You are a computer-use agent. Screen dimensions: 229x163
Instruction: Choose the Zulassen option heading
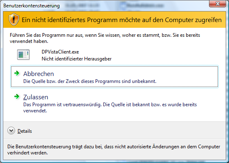(36, 97)
